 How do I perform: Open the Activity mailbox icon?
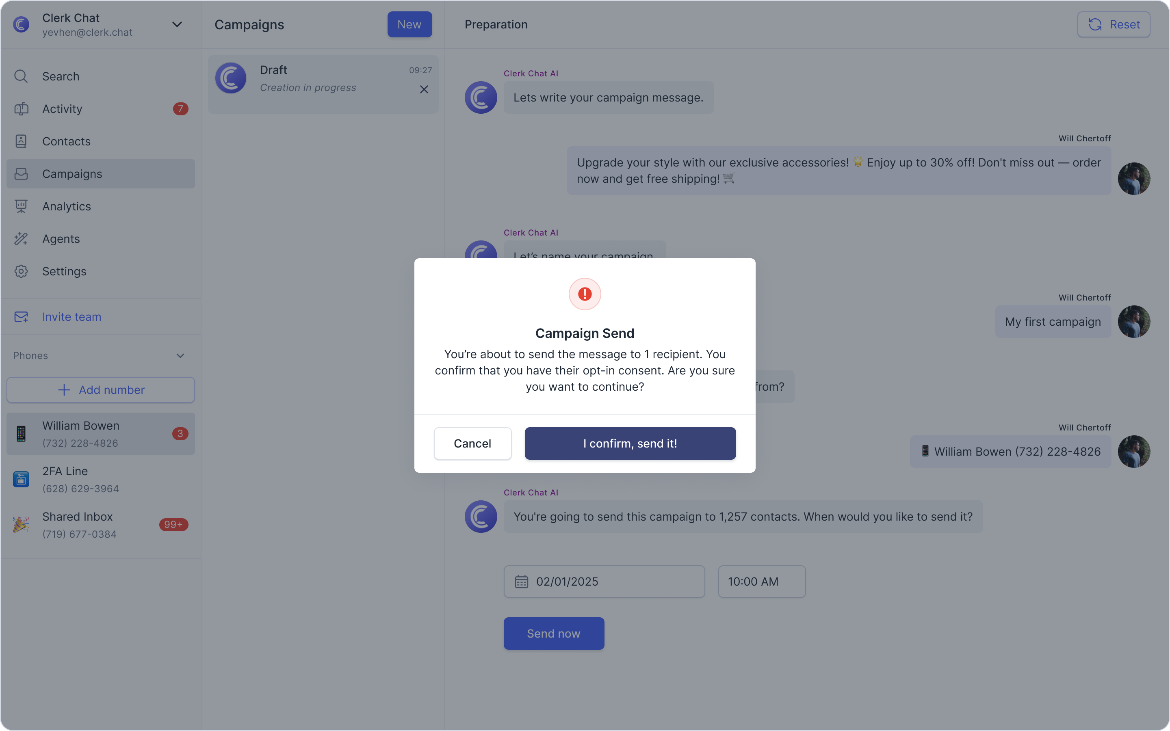point(21,109)
